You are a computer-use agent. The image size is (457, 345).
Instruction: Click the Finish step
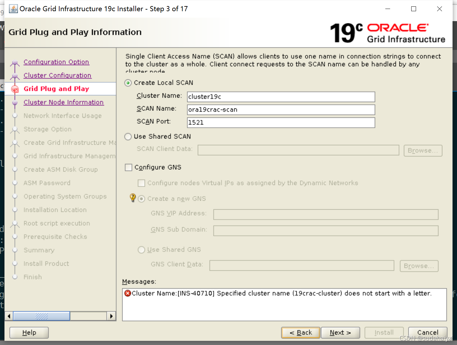(x=33, y=277)
